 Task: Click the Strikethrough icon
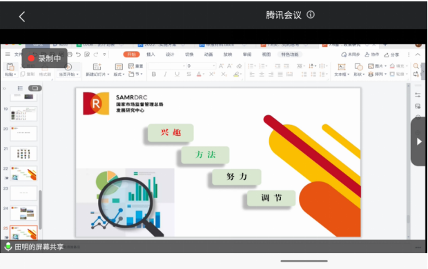click(188, 74)
